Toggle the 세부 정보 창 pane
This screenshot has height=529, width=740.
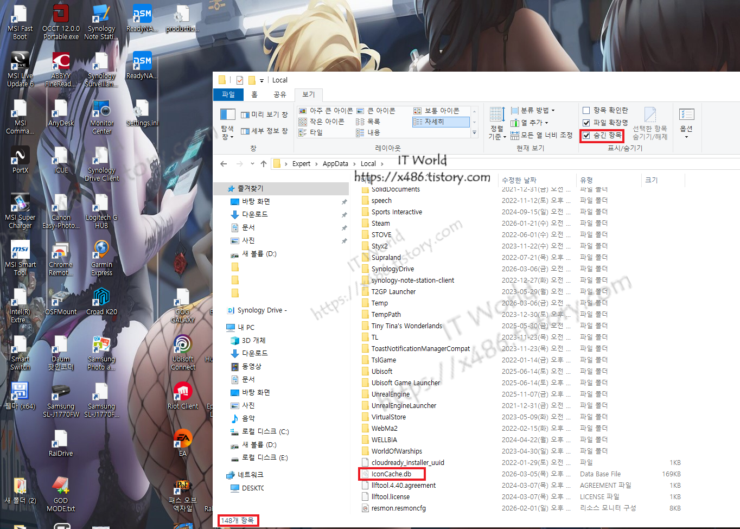(x=264, y=131)
